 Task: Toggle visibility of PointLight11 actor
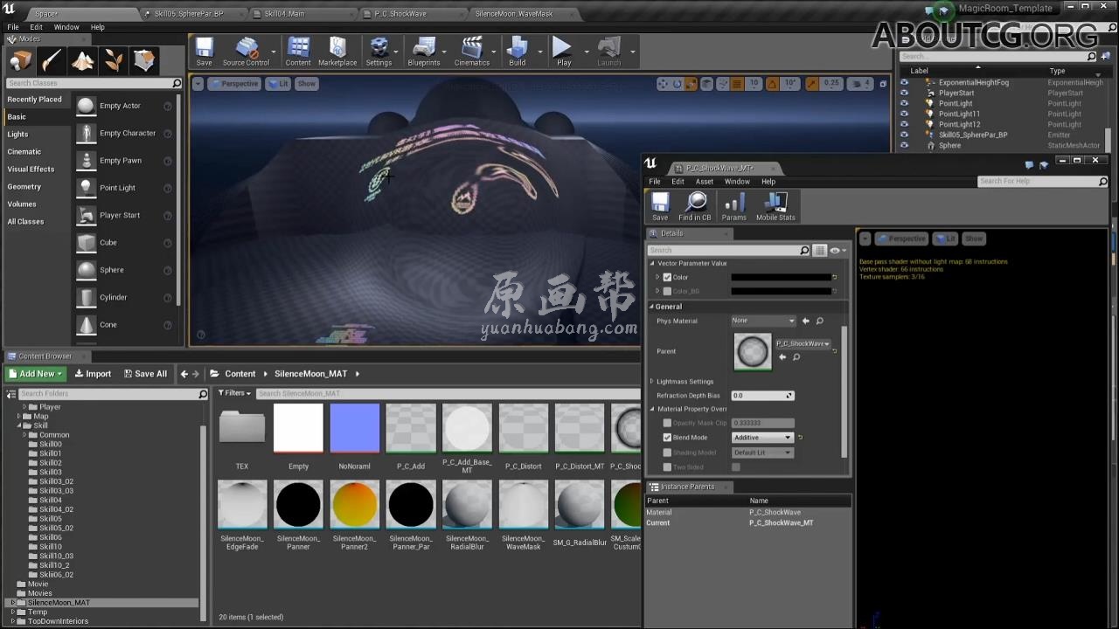point(904,114)
